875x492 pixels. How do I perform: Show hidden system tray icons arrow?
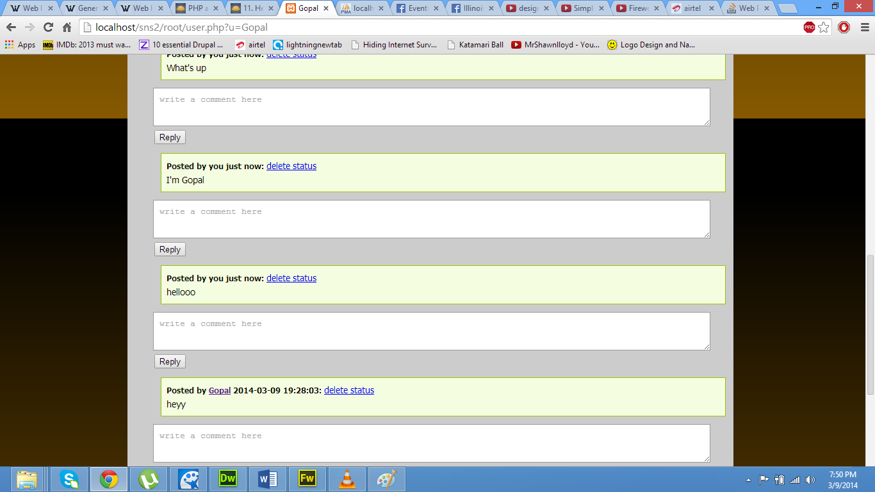pyautogui.click(x=748, y=480)
